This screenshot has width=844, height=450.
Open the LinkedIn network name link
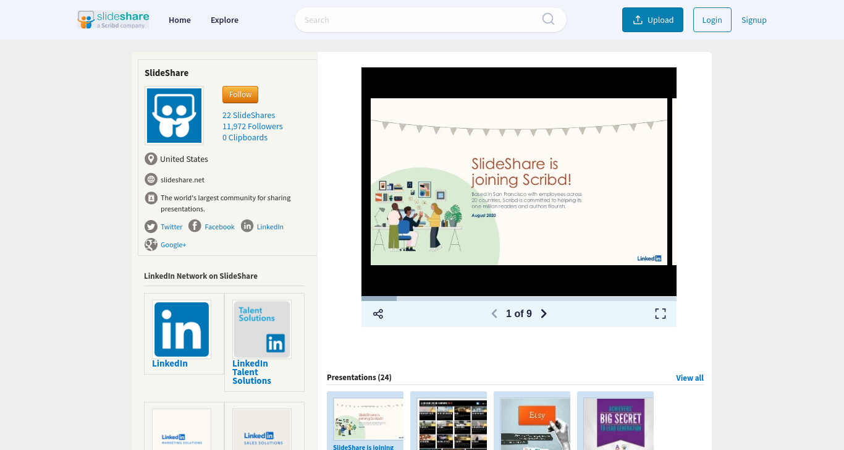click(170, 363)
